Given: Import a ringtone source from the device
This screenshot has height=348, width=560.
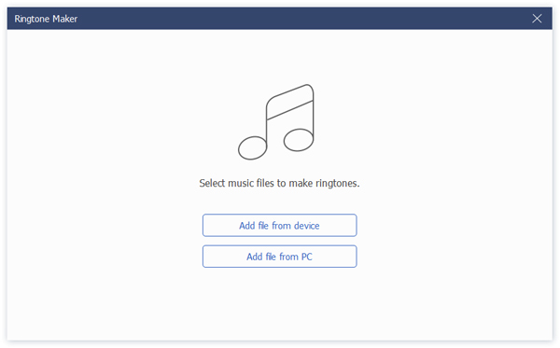Looking at the screenshot, I should coord(279,225).
